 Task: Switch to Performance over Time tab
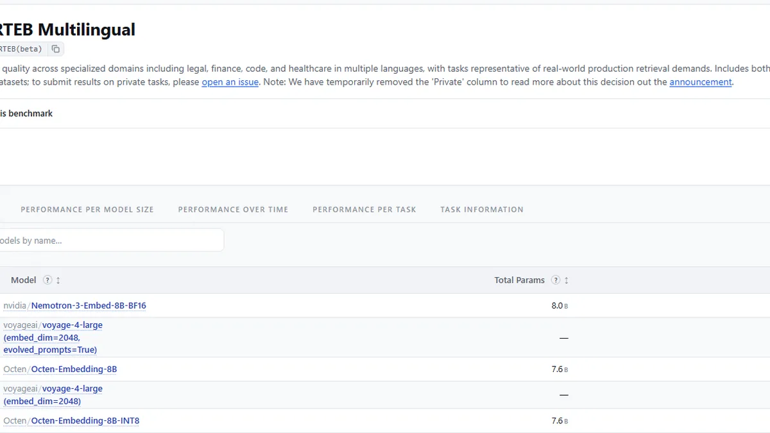click(233, 210)
